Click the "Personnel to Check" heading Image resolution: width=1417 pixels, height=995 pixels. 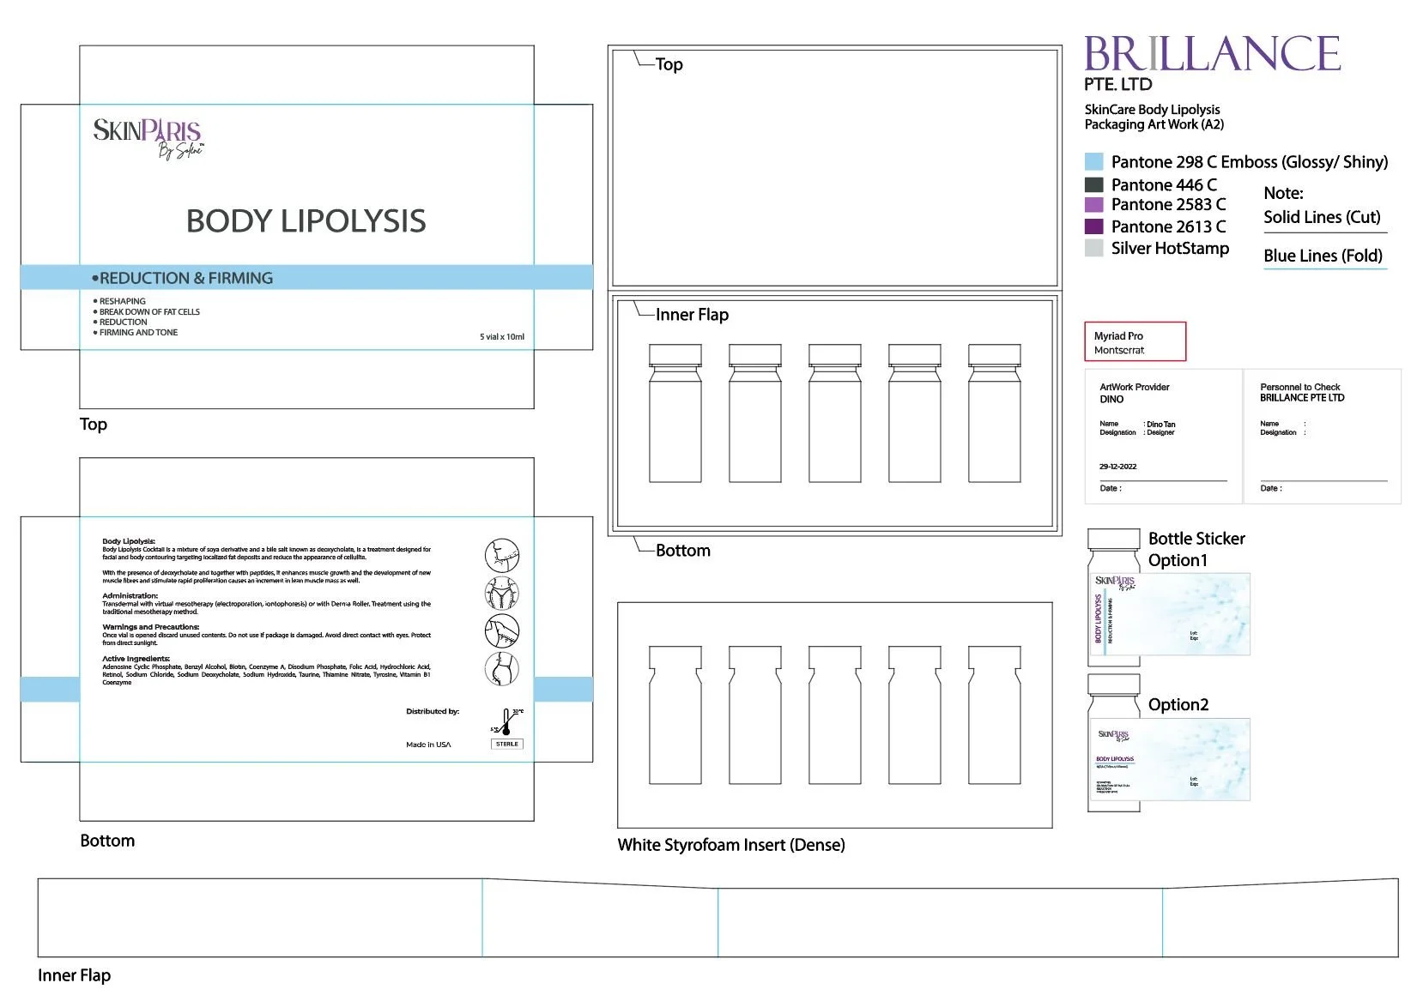click(x=1299, y=387)
